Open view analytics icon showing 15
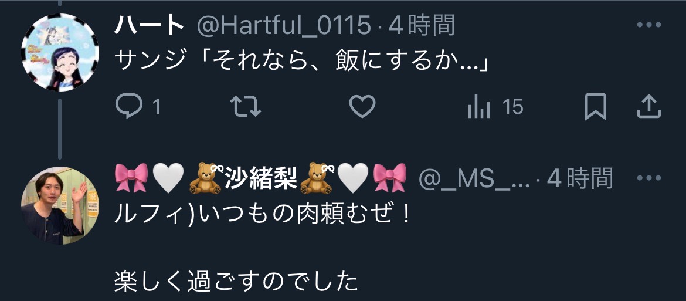 [478, 107]
